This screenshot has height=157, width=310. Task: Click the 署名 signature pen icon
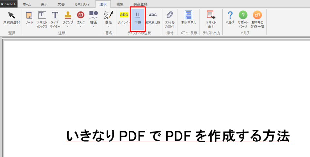point(108,15)
